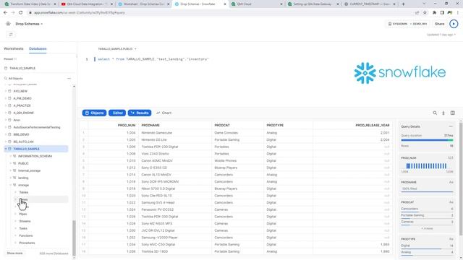Expand the landing schema node
463x260 pixels.
(11, 178)
